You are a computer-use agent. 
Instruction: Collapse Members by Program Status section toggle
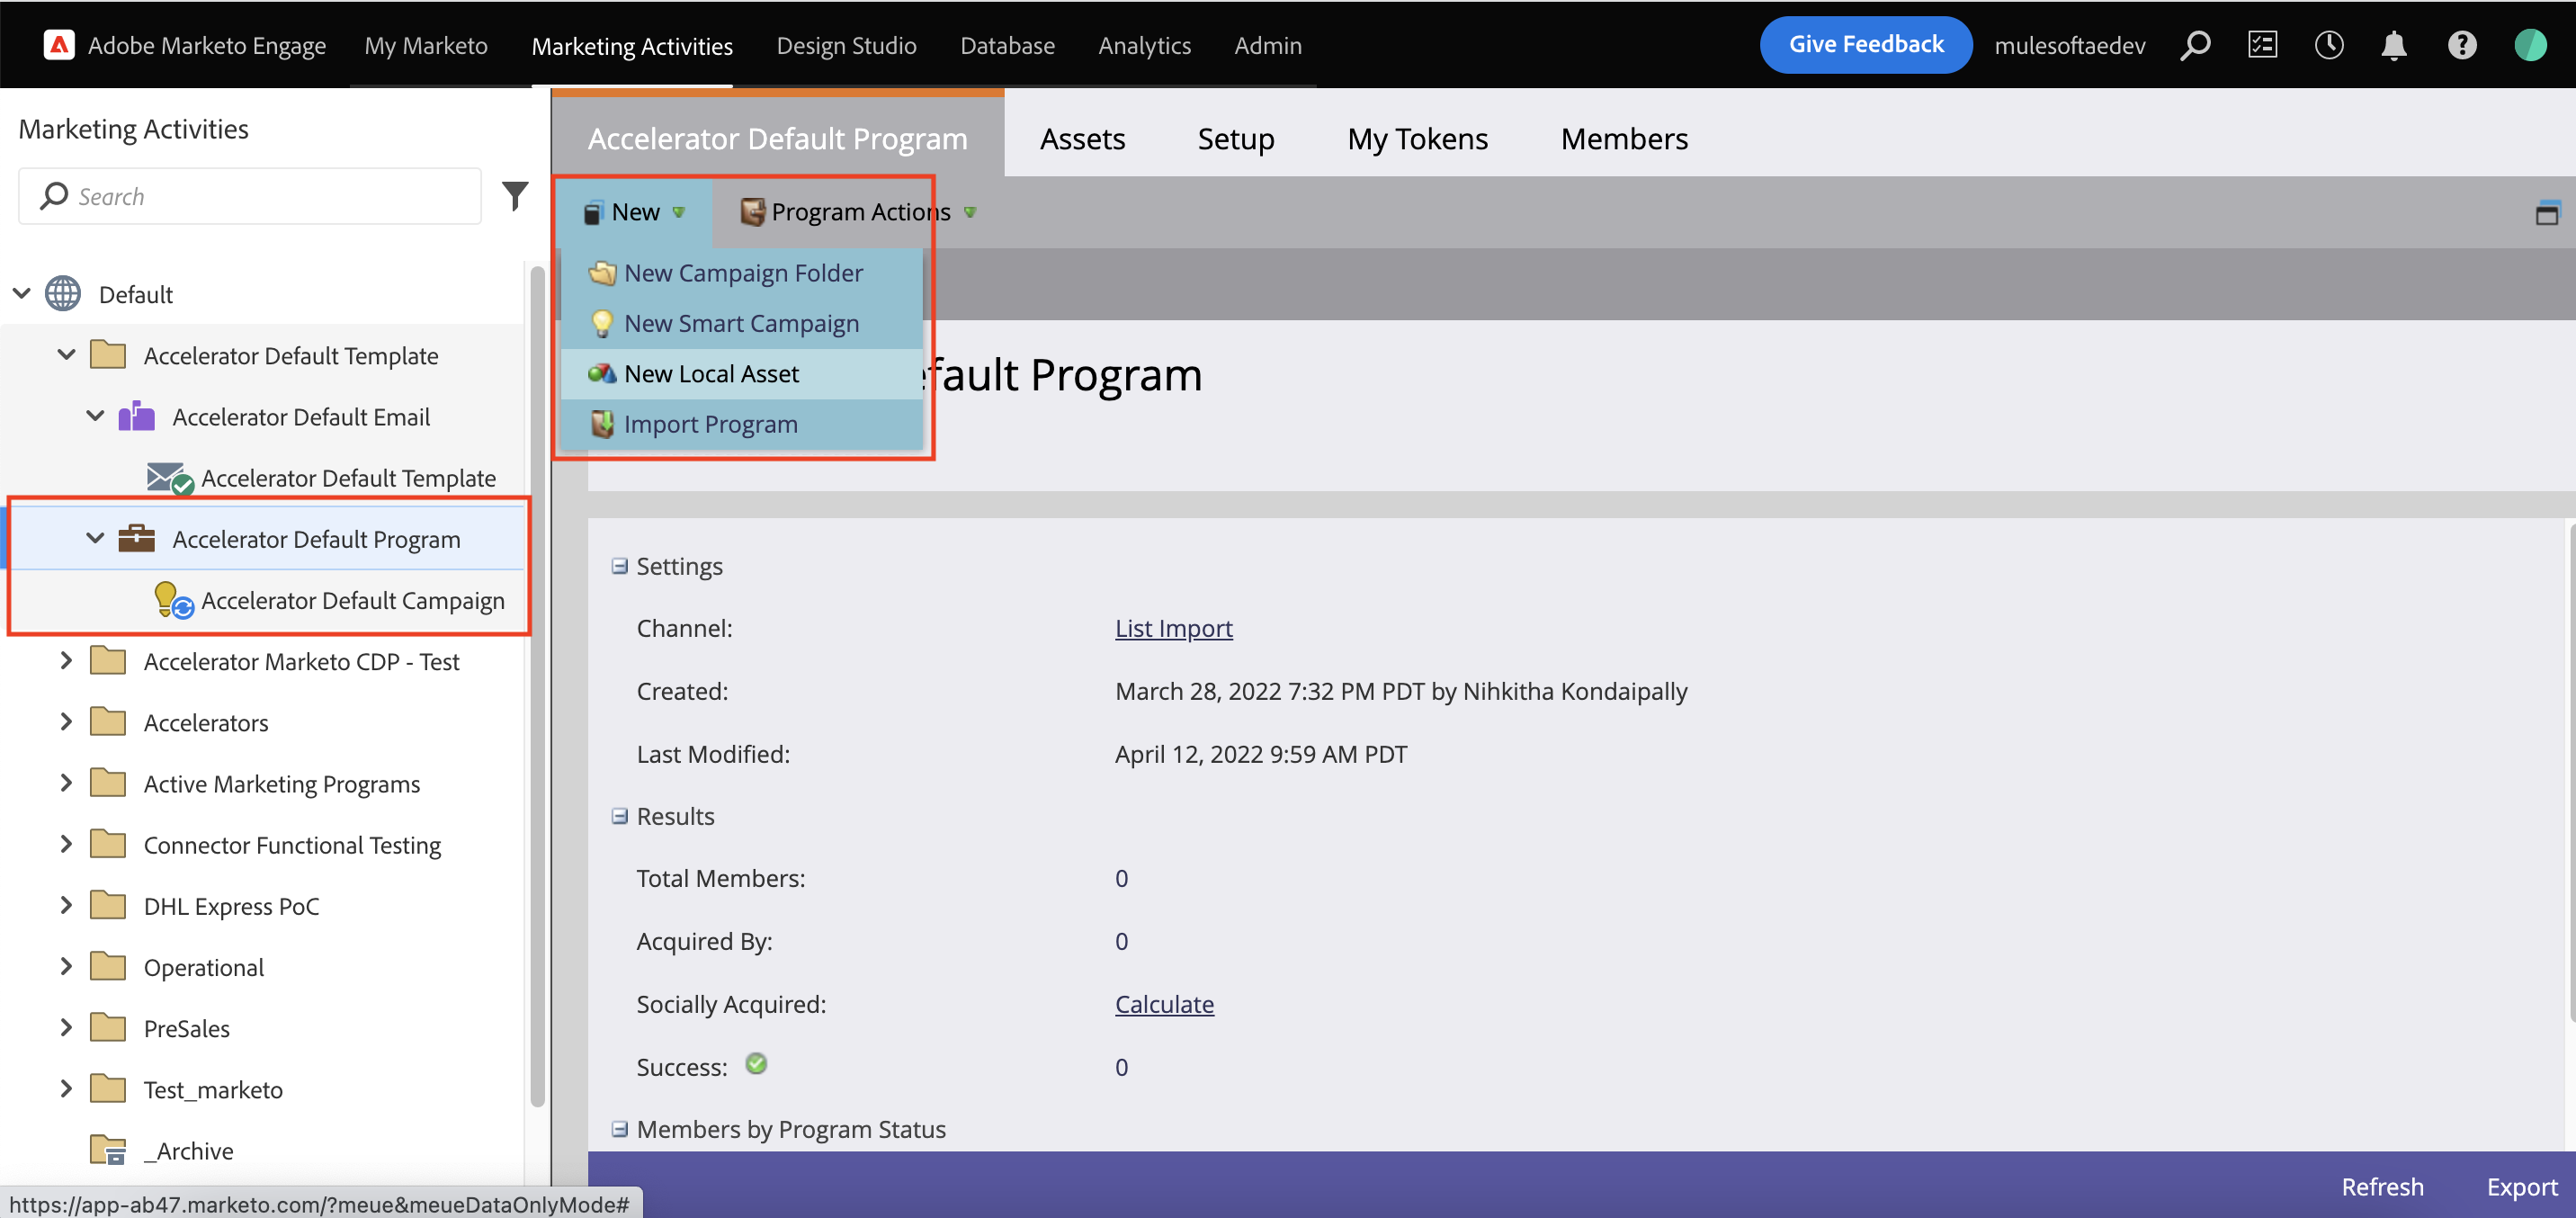(x=620, y=1129)
